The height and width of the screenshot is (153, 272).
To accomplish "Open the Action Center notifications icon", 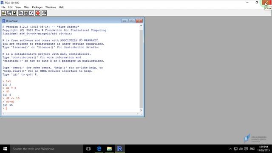I will [246, 149].
